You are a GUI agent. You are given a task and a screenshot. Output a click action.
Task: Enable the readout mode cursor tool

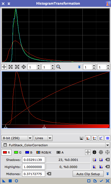click(4, 67)
